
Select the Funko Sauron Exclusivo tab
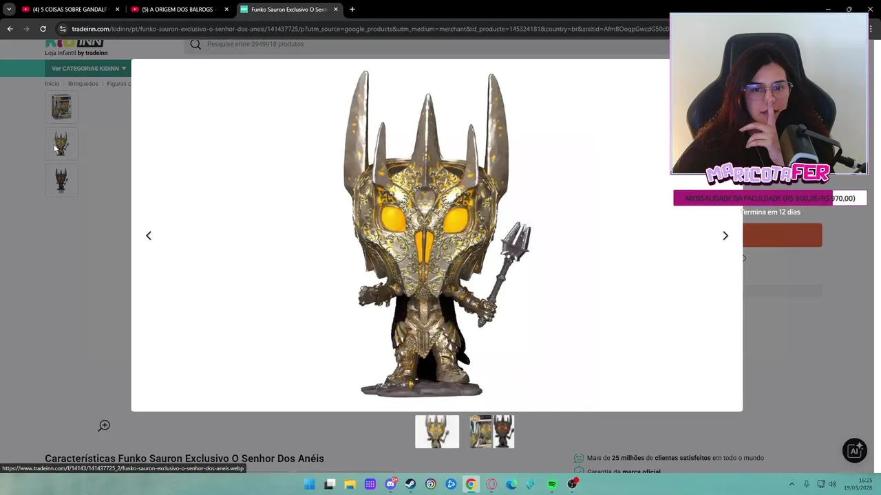(x=288, y=10)
